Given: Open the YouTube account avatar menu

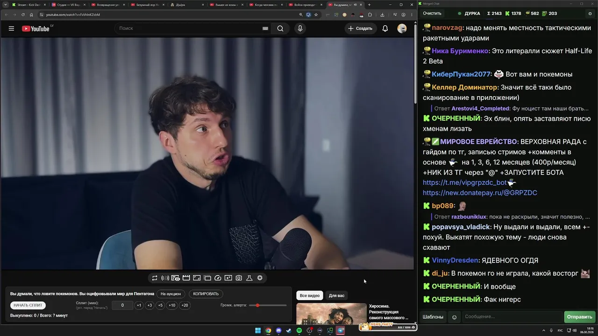Looking at the screenshot, I should tap(402, 28).
